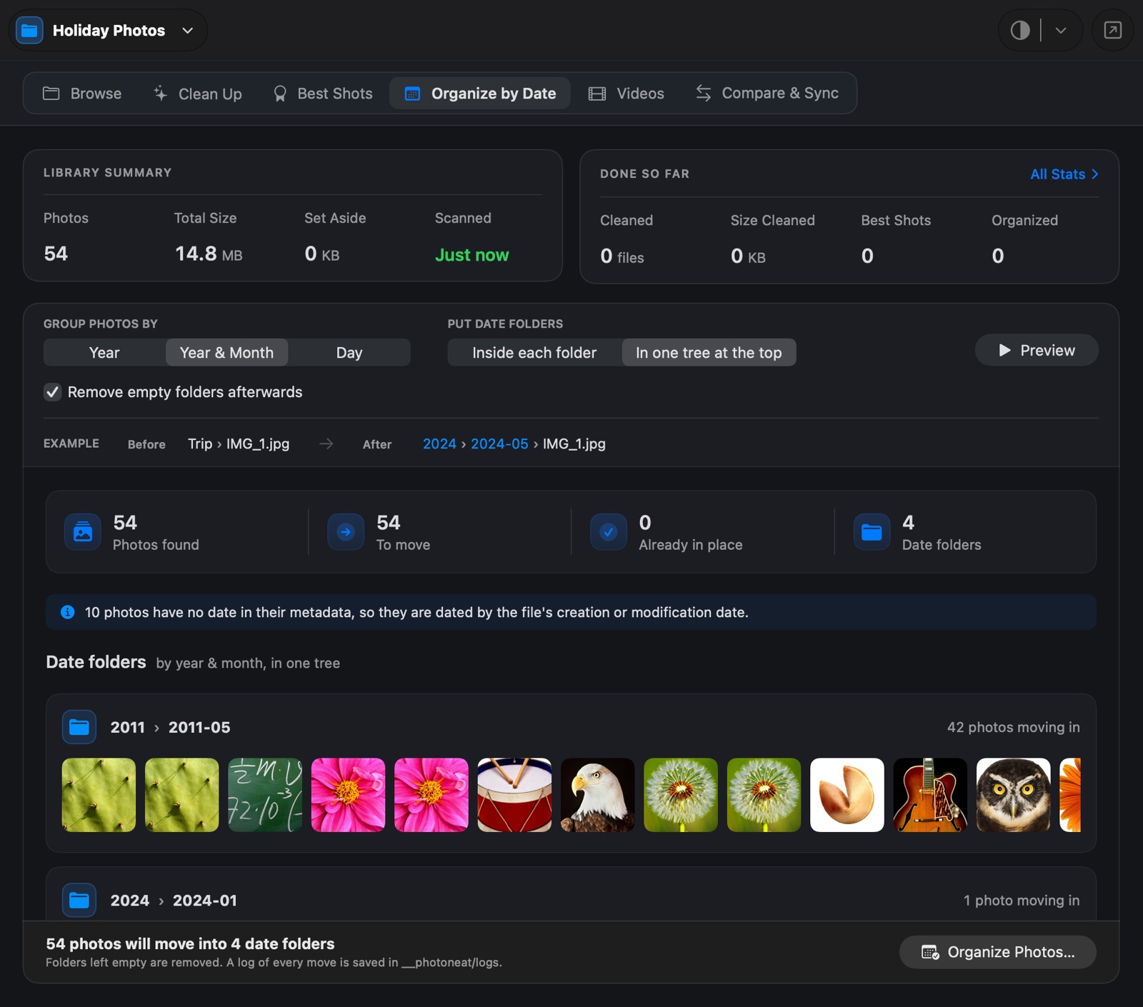Click the To move arrow icon
The image size is (1143, 1007).
(346, 532)
